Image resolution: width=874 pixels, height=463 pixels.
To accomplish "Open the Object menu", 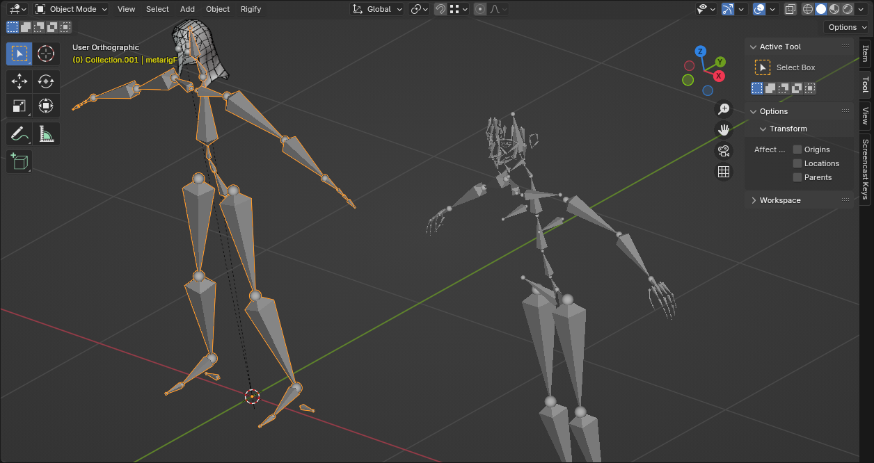I will point(218,9).
